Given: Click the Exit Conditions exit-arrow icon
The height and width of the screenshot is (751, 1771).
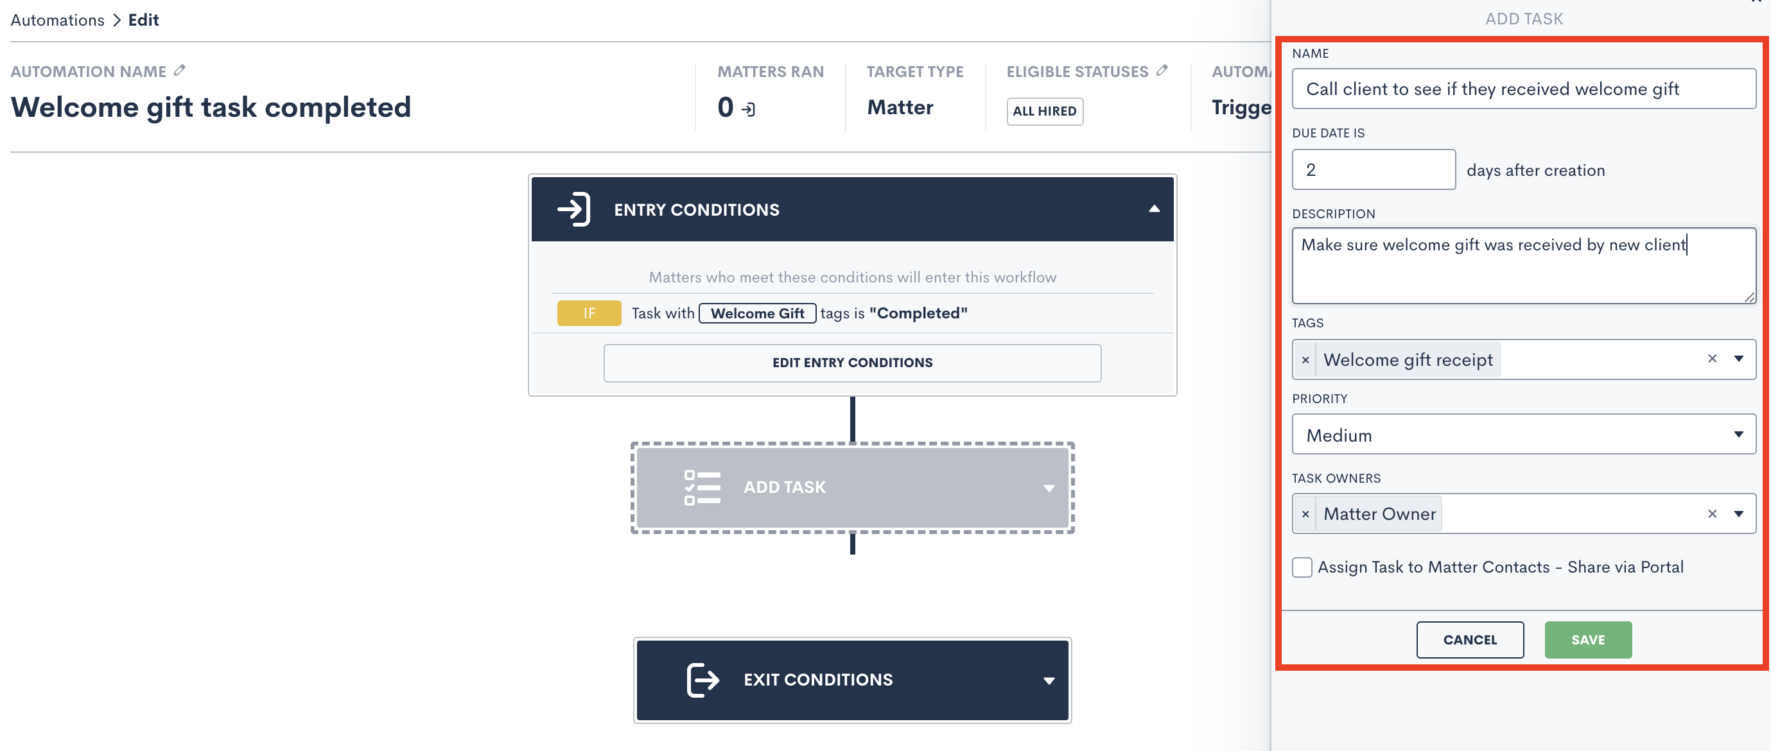Looking at the screenshot, I should pyautogui.click(x=702, y=680).
